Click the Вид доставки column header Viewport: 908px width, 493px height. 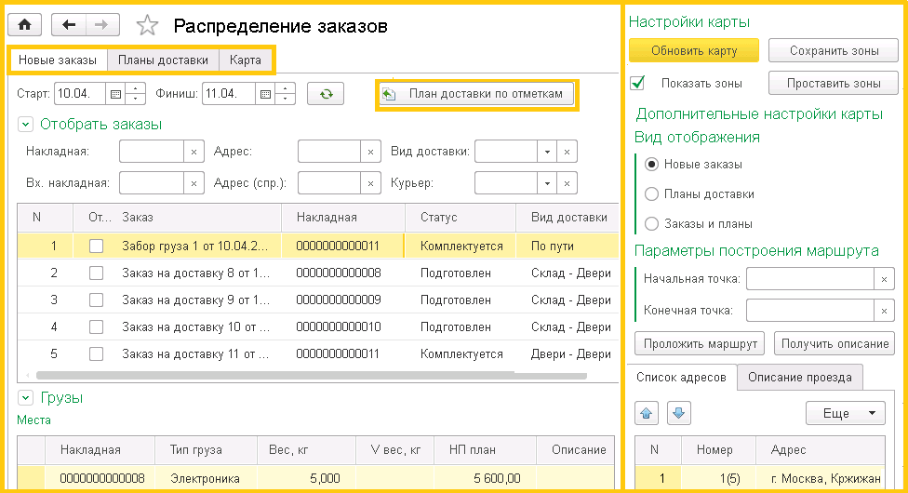(568, 218)
